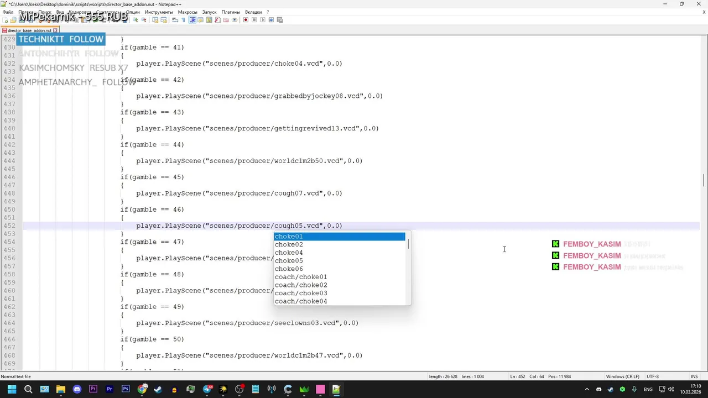This screenshot has height=398, width=708.
Task: Choose choke02 in autocomplete list
Action: click(340, 244)
